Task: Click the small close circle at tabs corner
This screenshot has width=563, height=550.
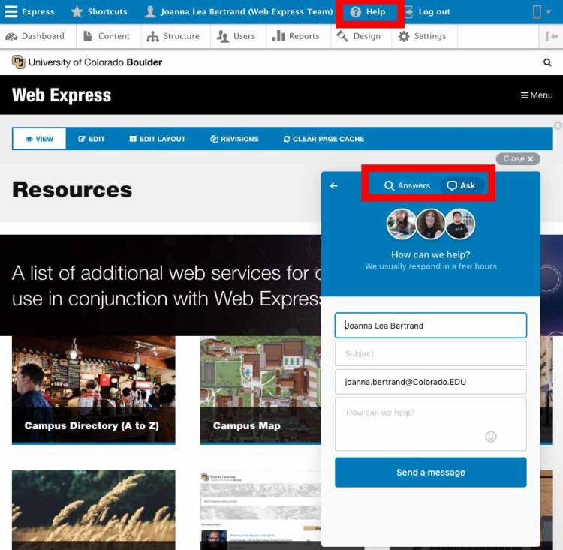Action: pyautogui.click(x=558, y=125)
